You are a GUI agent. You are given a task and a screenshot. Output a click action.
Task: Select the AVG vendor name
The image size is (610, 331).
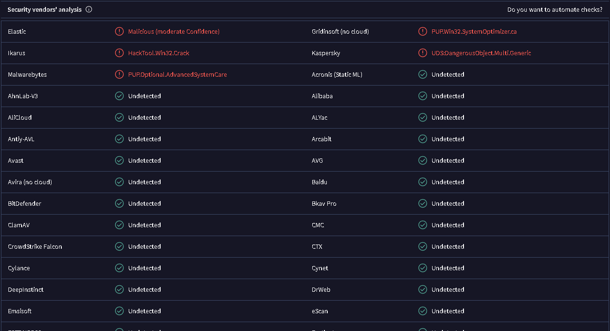click(317, 160)
